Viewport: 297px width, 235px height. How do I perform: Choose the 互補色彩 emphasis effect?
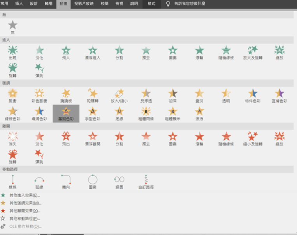coord(280,96)
